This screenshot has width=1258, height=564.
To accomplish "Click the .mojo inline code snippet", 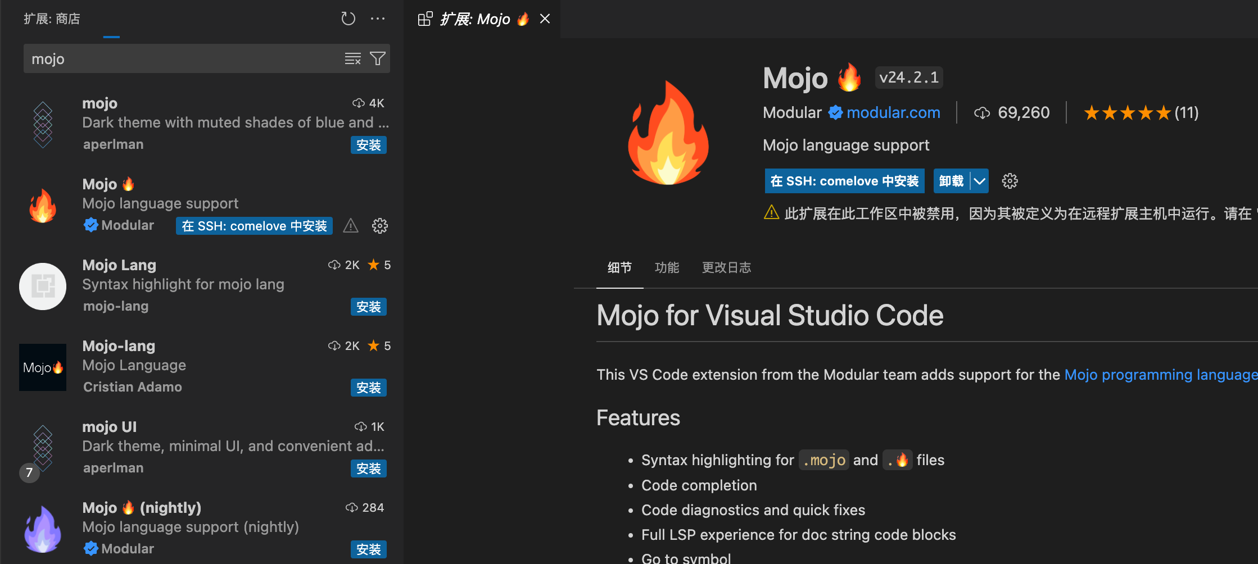I will coord(823,460).
